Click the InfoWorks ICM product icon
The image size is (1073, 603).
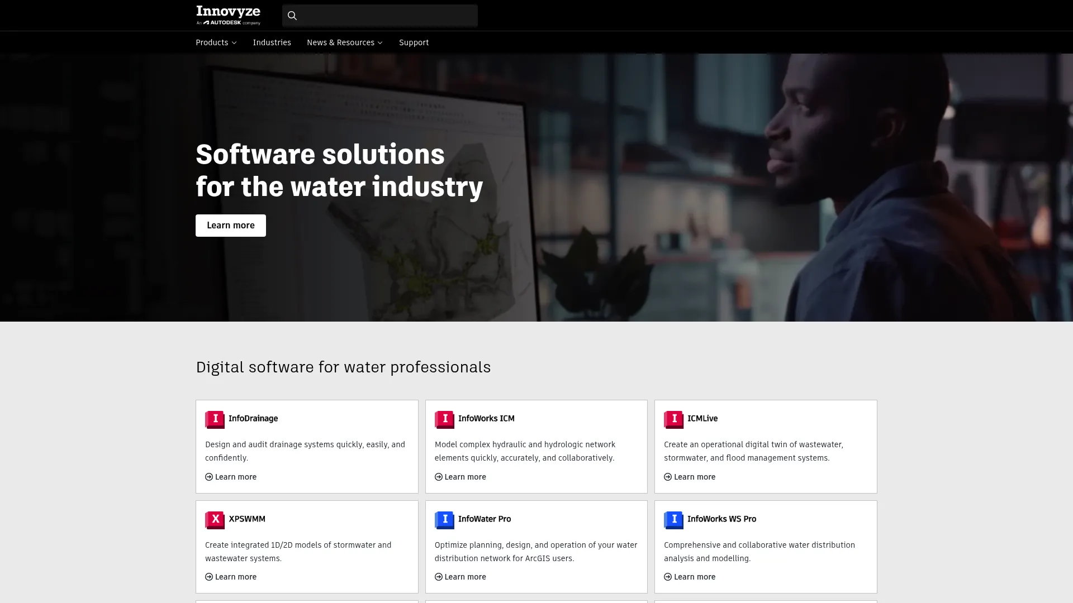(444, 419)
